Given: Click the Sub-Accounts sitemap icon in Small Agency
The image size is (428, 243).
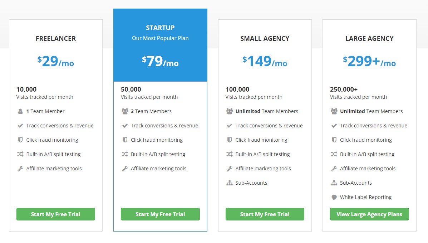Looking at the screenshot, I should point(229,183).
